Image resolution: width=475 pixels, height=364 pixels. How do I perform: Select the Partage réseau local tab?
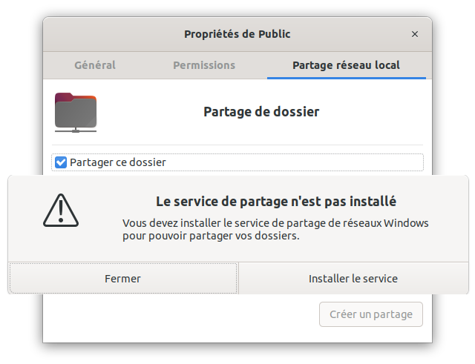(347, 65)
